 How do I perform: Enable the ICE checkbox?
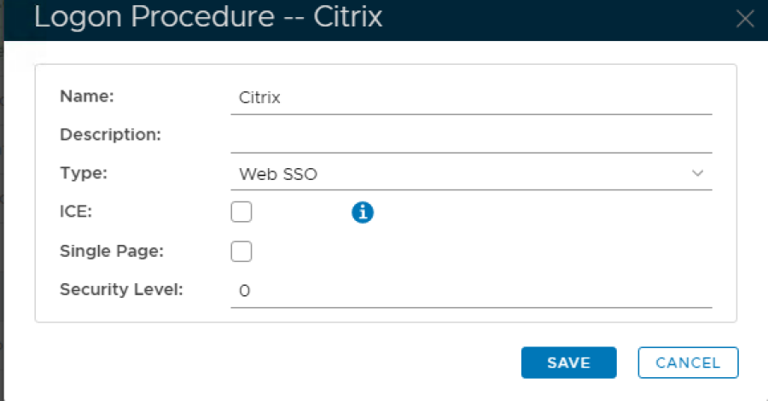pyautogui.click(x=241, y=212)
